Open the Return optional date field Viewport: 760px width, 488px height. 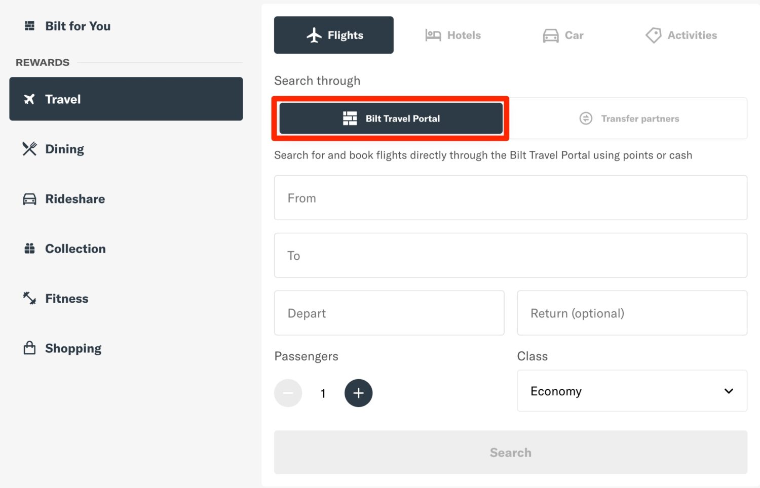[632, 313]
